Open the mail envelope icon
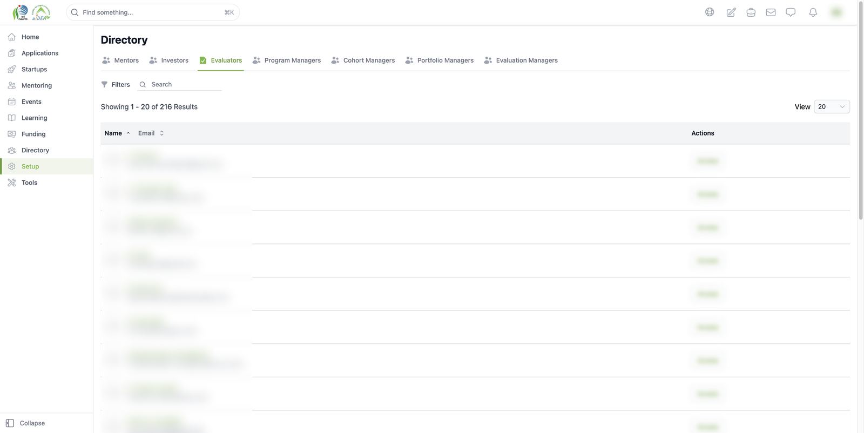This screenshot has width=864, height=433. pos(771,12)
